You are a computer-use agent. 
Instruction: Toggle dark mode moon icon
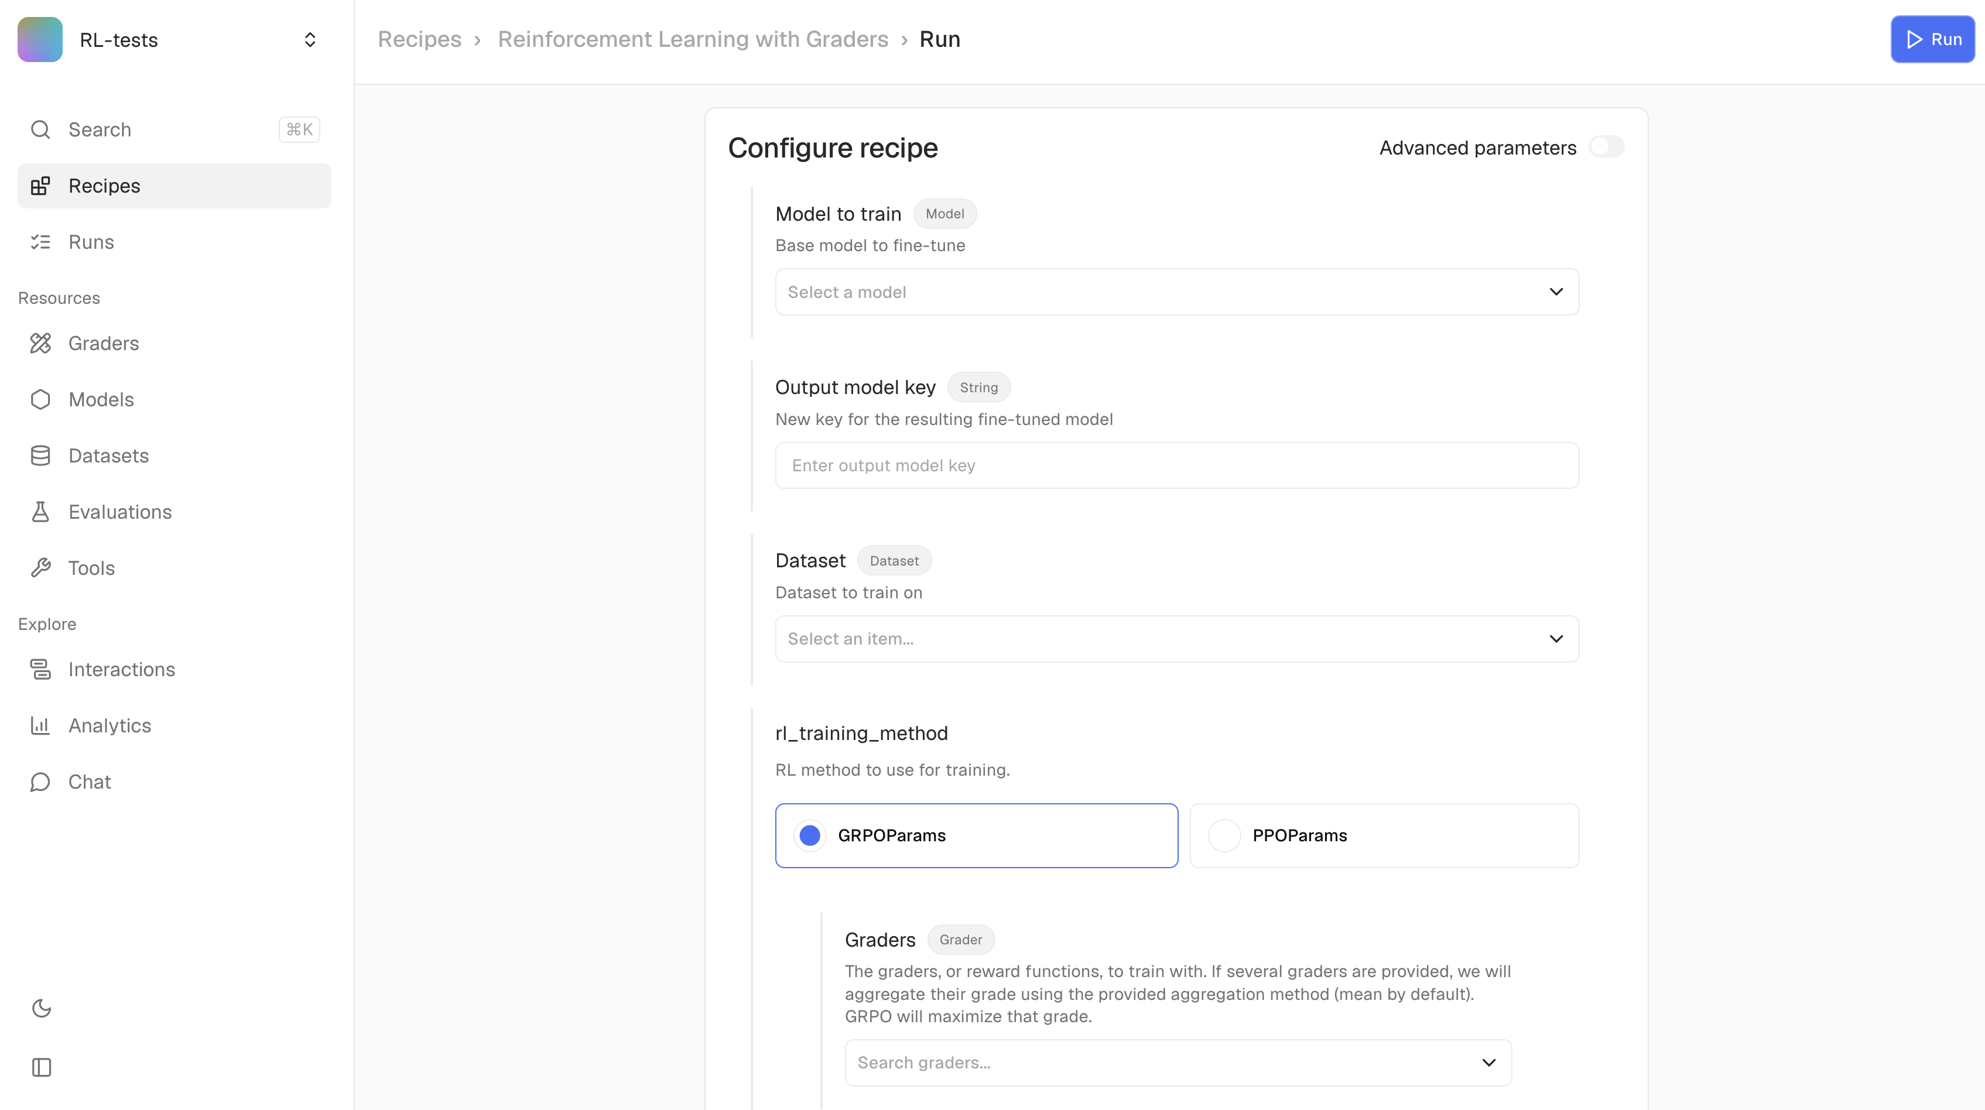click(x=42, y=1008)
